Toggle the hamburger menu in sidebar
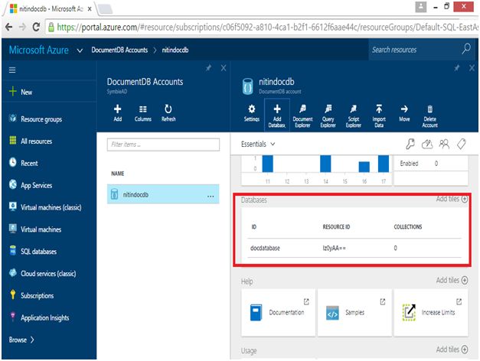 [x=12, y=70]
